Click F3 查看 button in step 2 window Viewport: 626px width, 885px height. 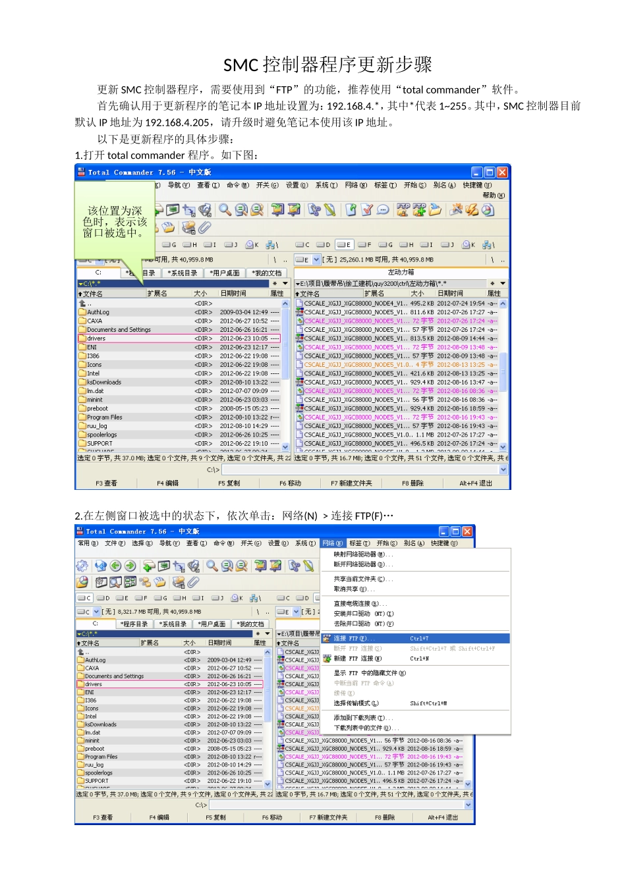click(103, 817)
